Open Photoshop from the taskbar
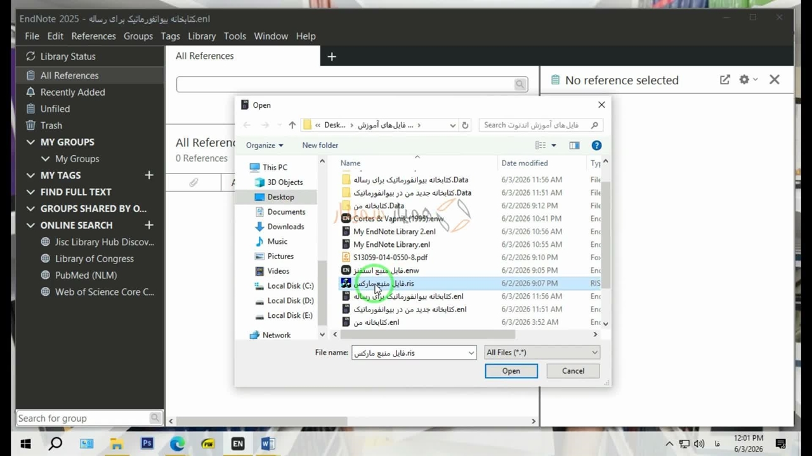 pos(147,444)
